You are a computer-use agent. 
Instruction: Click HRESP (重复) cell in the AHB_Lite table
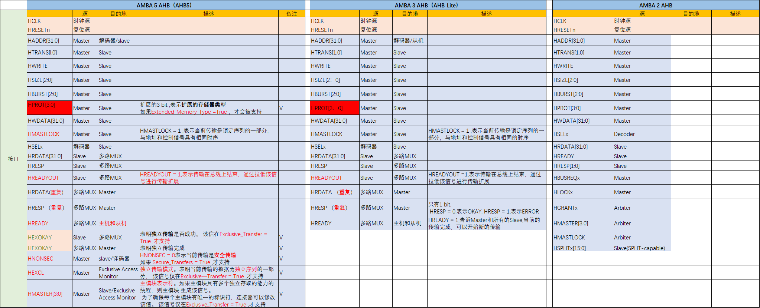click(335, 208)
